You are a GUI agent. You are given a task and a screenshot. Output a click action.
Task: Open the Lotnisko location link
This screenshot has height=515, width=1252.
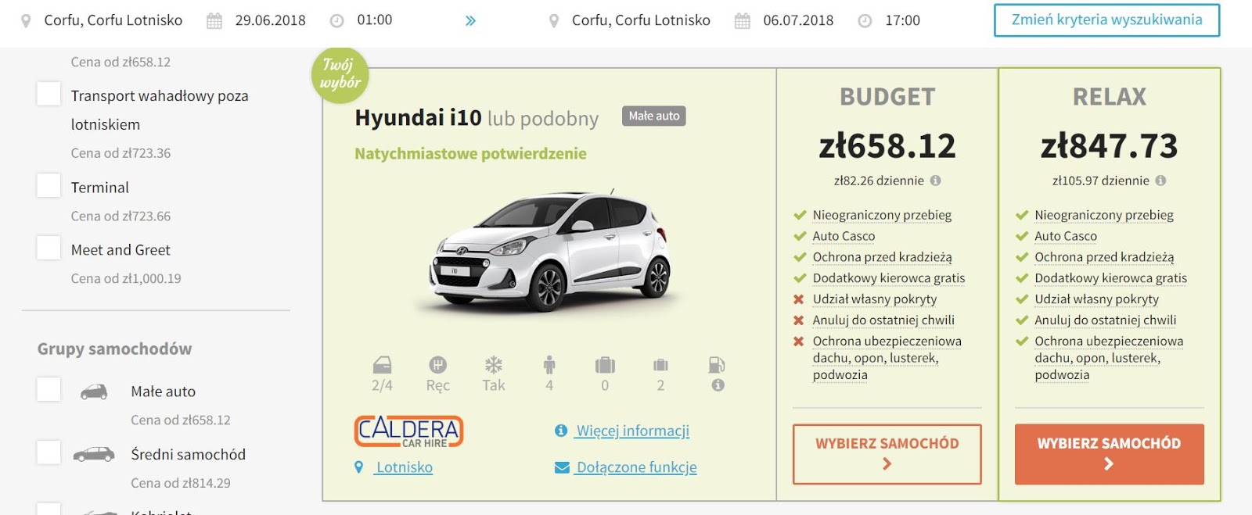404,467
